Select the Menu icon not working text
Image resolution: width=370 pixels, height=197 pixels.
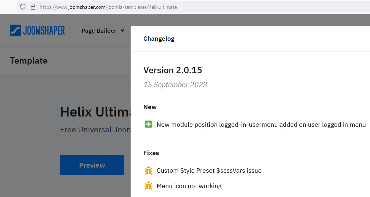pos(189,186)
